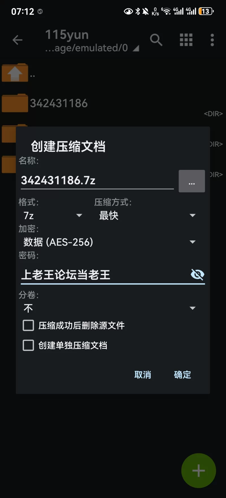226x498 pixels.
Task: Click the parent folder up-arrow icon
Action: (15, 73)
